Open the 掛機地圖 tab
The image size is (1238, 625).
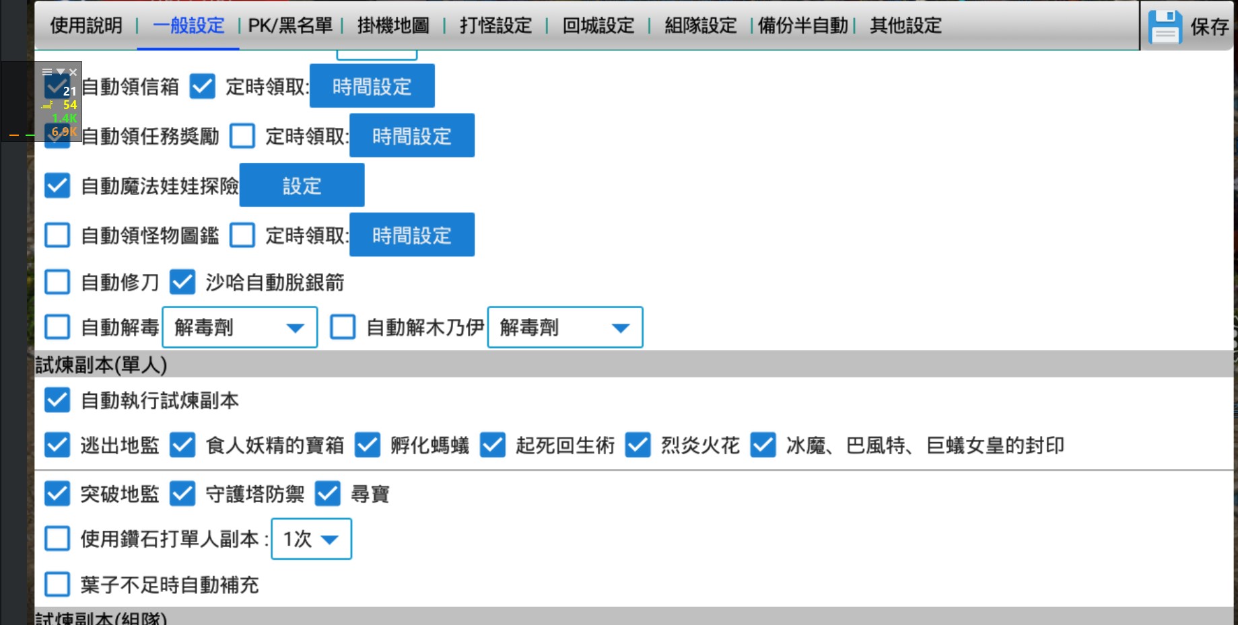393,26
